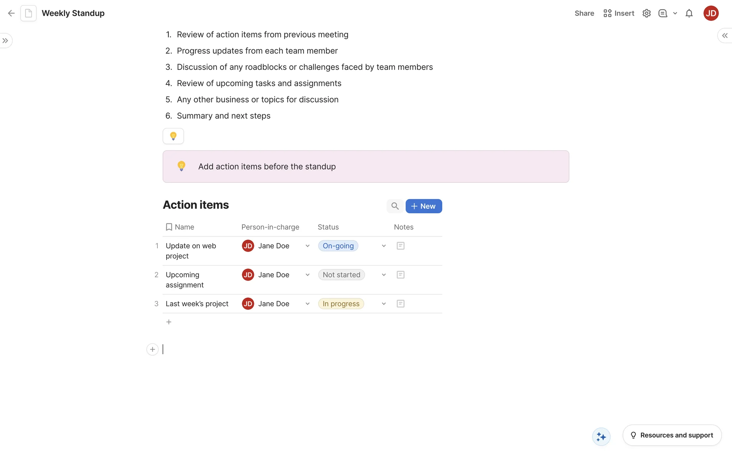Viewport: 732px width, 457px height.
Task: Open the Insert menu
Action: click(619, 13)
